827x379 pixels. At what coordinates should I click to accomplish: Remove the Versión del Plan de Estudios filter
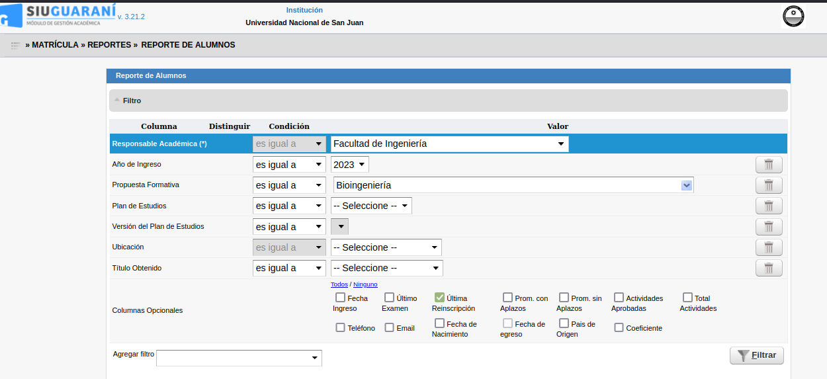[768, 227]
